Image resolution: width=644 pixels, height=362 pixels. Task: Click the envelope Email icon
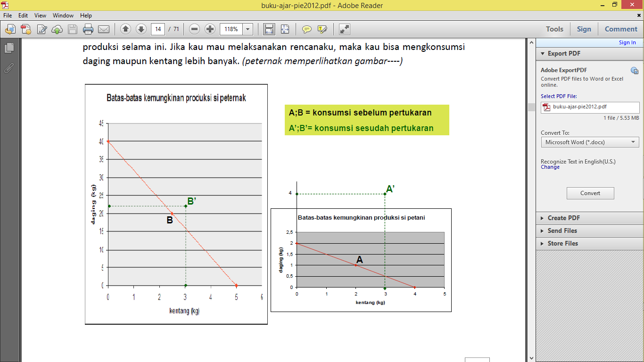click(x=104, y=29)
